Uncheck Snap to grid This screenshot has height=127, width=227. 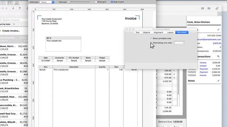[112, 2]
